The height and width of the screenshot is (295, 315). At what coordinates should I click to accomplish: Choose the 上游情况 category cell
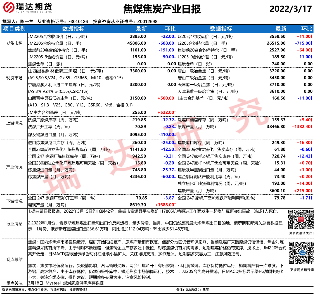14,123
